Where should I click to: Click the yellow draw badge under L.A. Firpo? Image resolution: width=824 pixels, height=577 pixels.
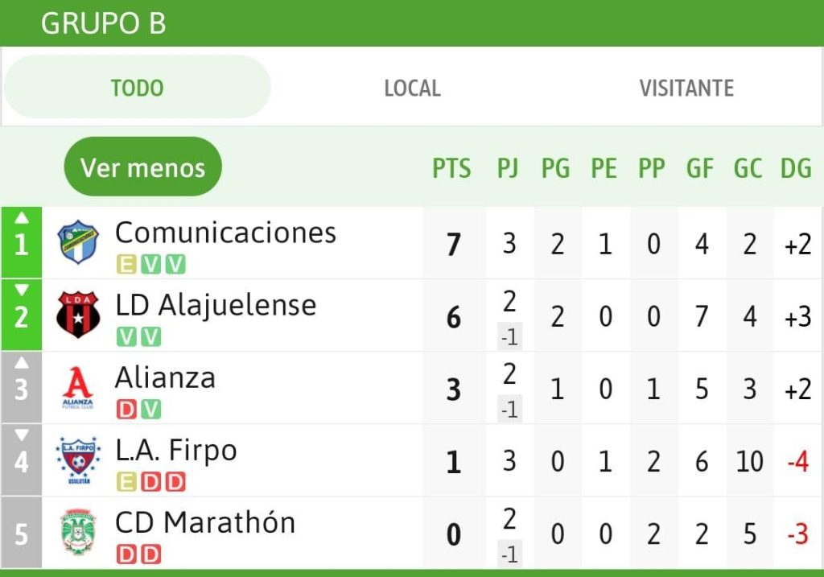(126, 482)
